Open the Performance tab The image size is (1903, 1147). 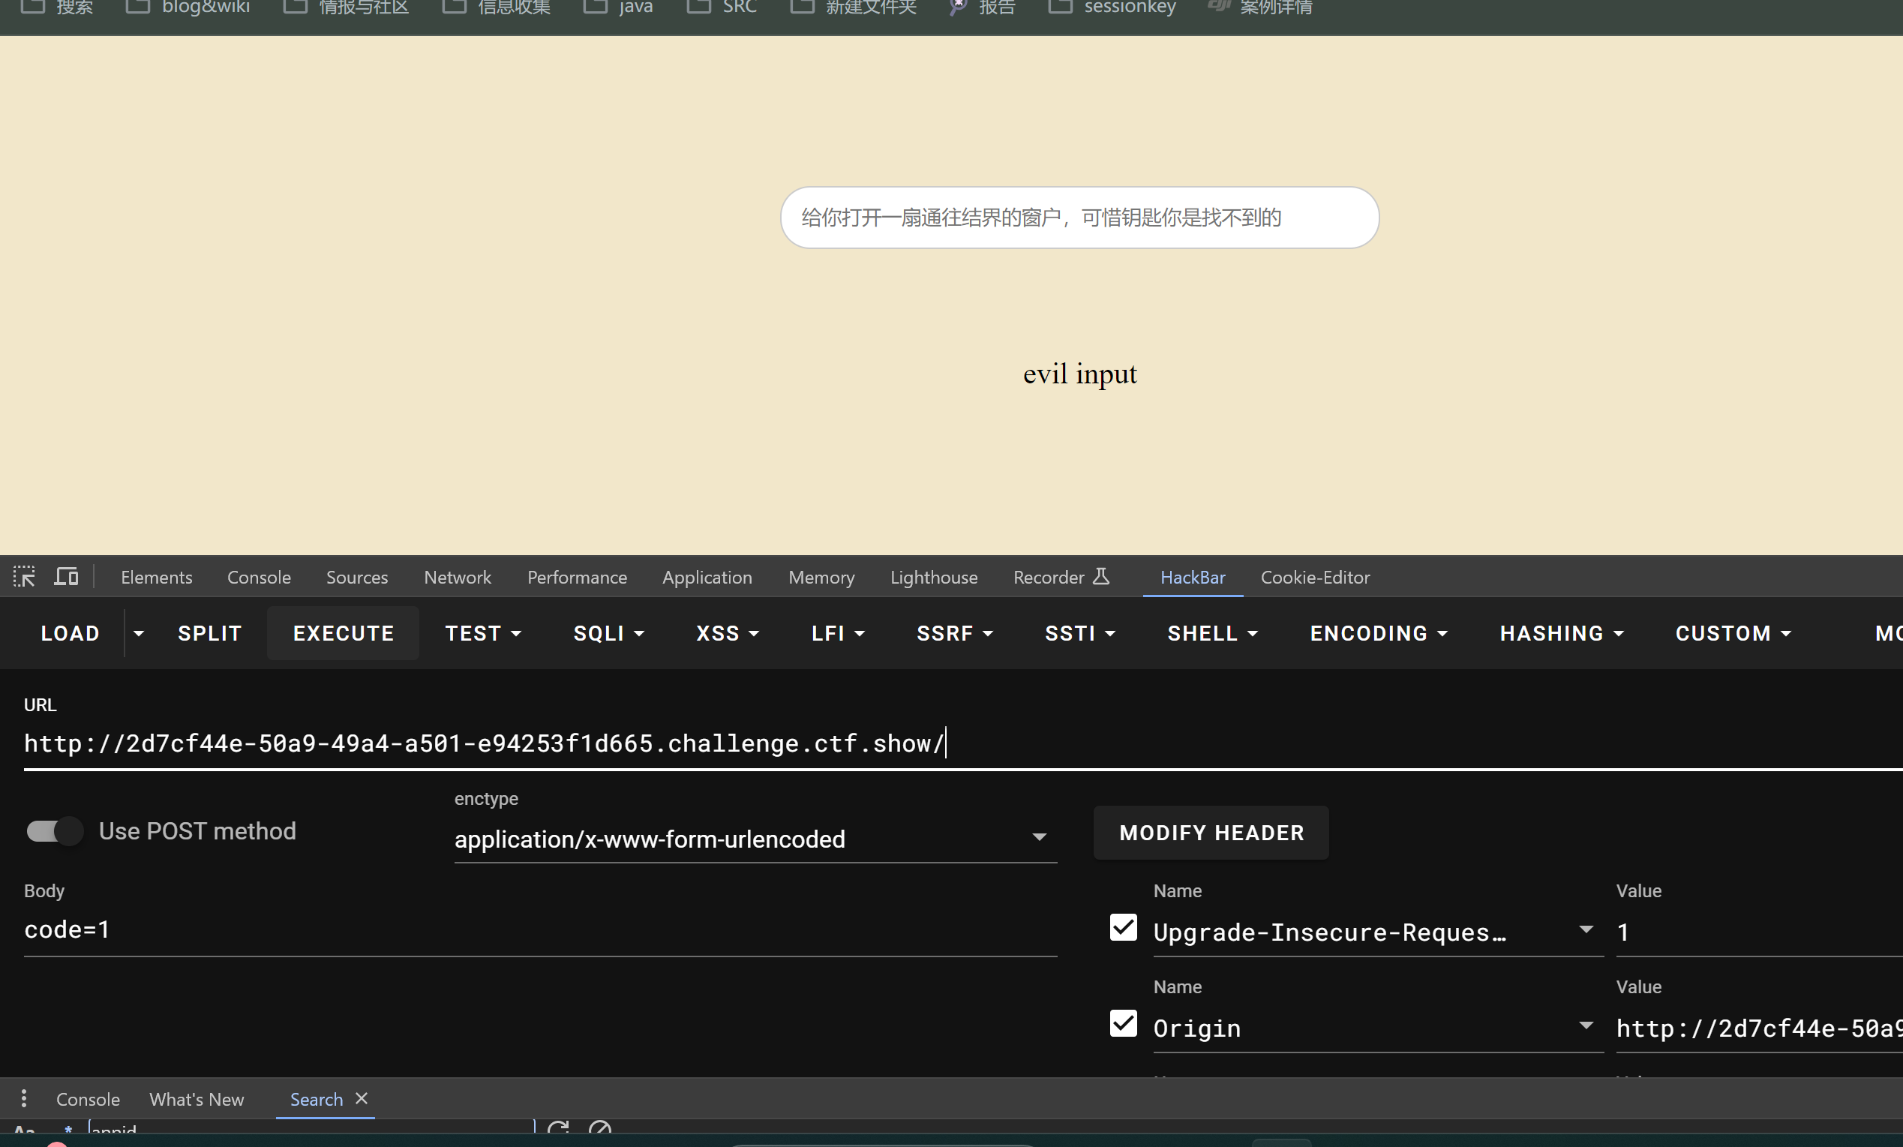tap(577, 577)
